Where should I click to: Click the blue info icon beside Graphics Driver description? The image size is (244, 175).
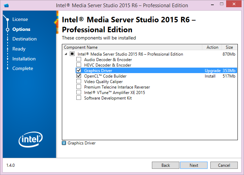pos(64,143)
